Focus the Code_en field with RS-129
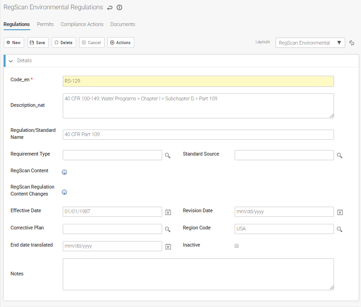This screenshot has height=307, width=361. [x=198, y=81]
